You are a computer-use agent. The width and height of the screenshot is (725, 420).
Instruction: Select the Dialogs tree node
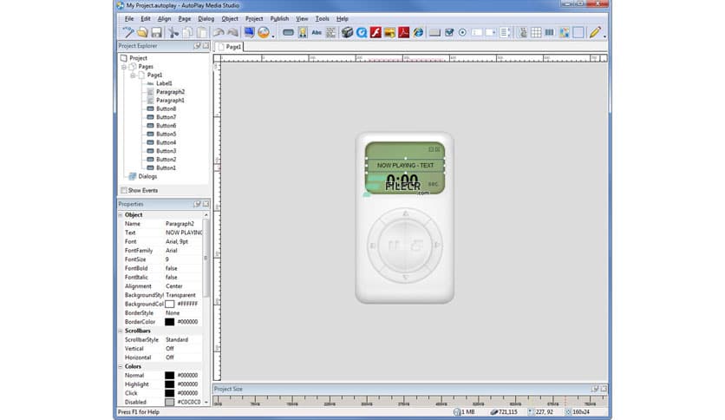tap(147, 176)
